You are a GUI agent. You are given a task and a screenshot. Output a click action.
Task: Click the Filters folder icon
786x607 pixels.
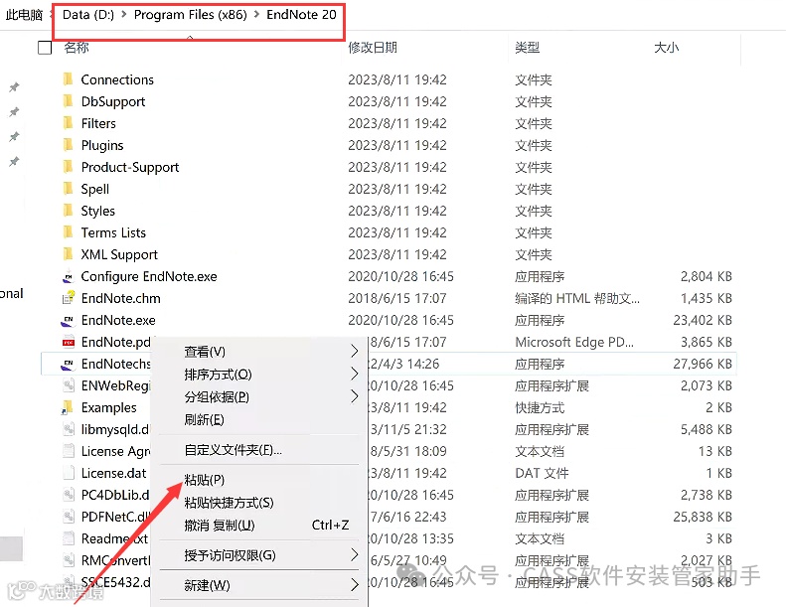click(x=69, y=123)
